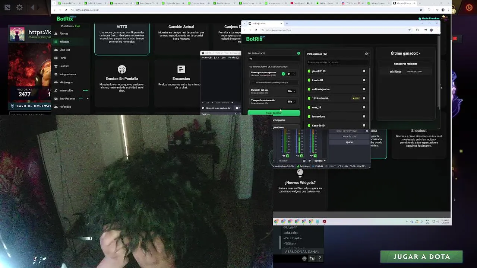Open a new tab in the raffle window
The image size is (477, 268).
pos(287,23)
